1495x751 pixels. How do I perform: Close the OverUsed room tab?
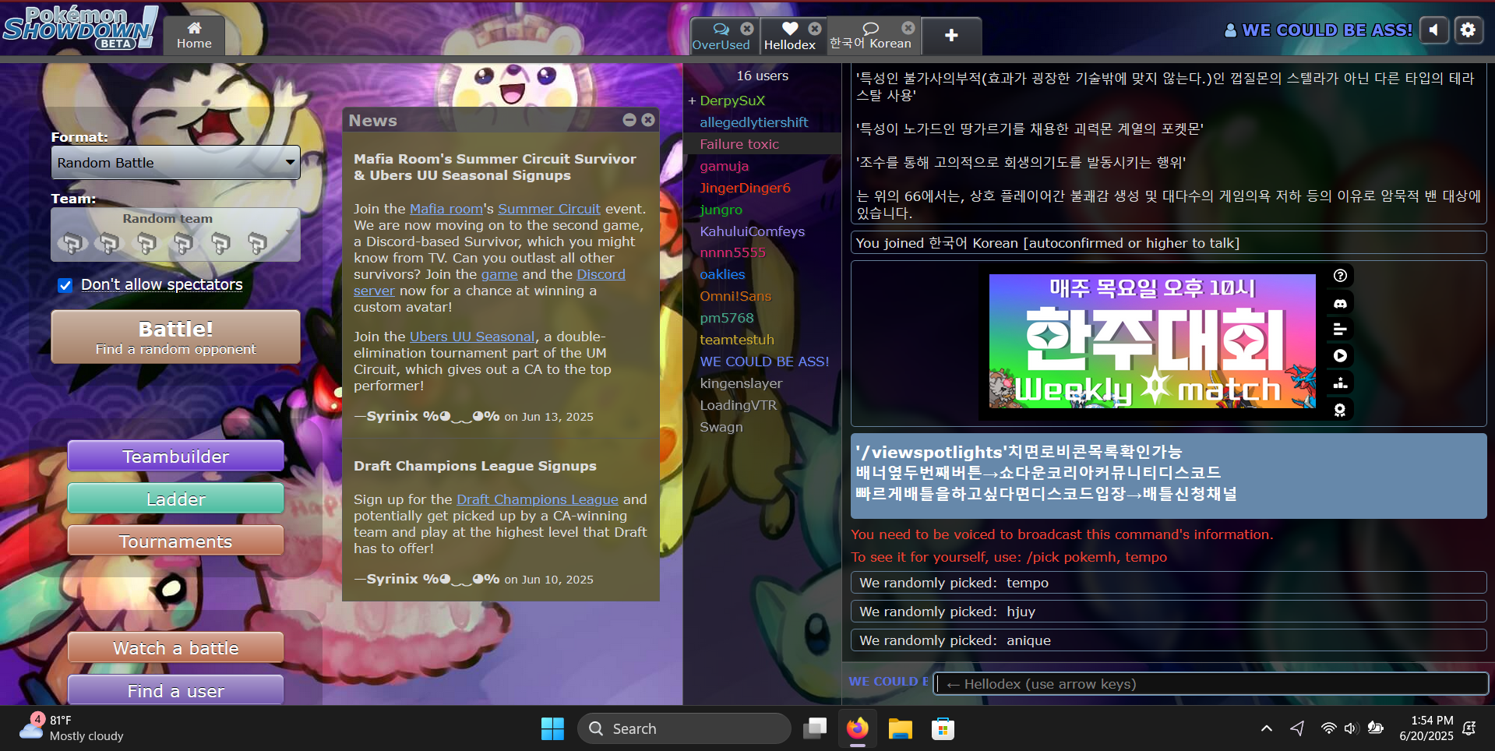[x=747, y=28]
